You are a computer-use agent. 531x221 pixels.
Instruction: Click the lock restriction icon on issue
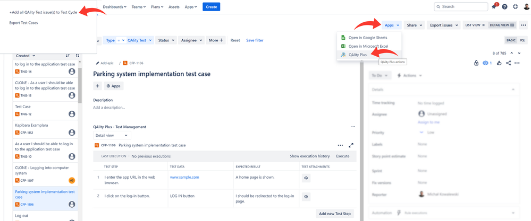(x=476, y=63)
